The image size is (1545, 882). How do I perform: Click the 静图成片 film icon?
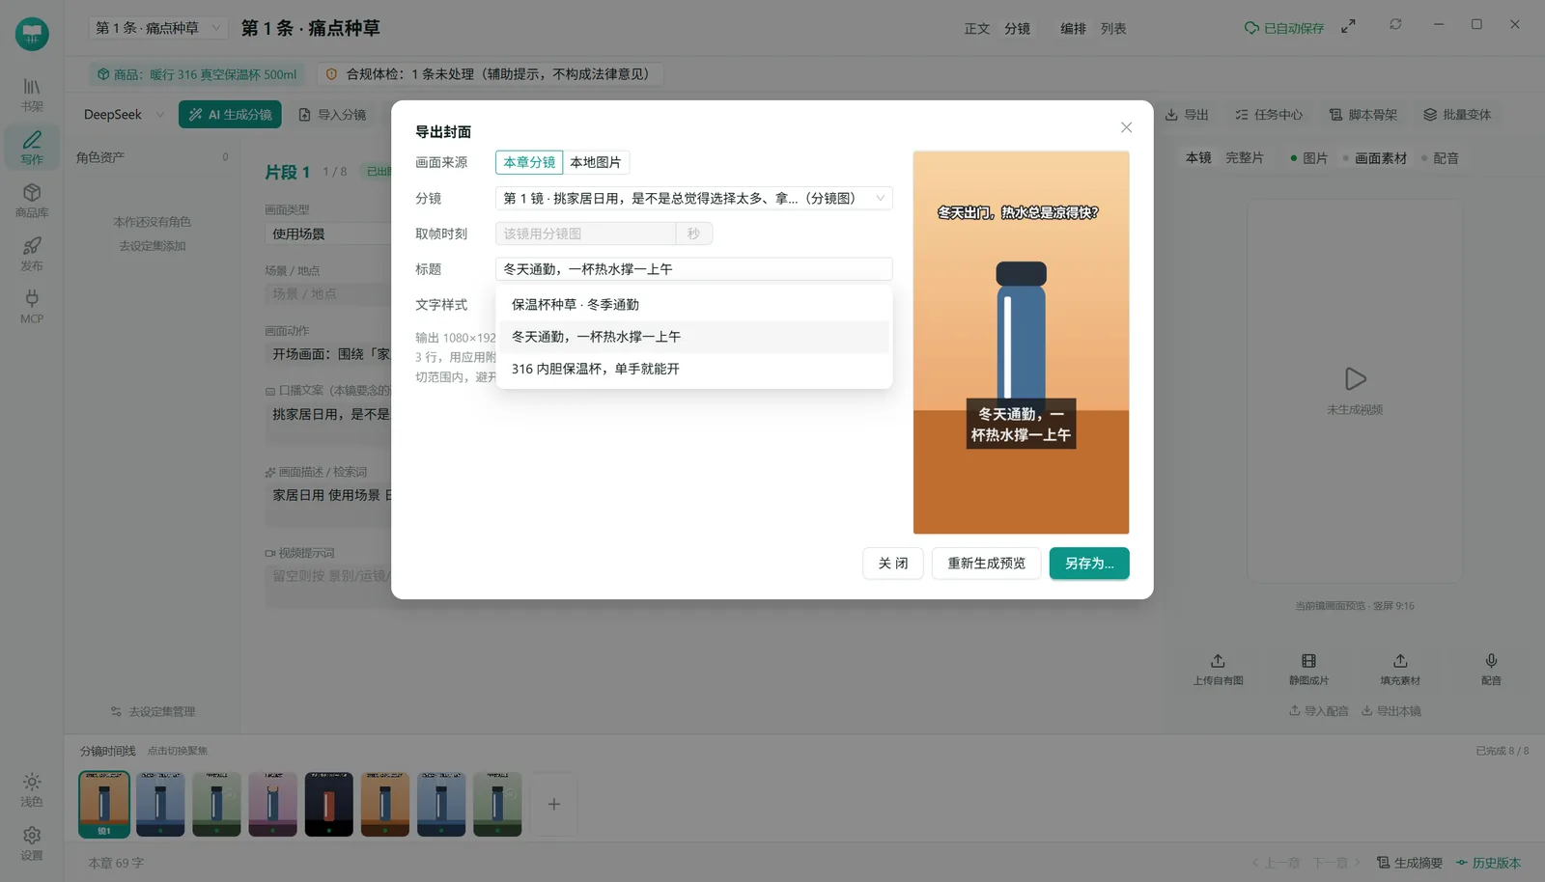click(x=1308, y=669)
